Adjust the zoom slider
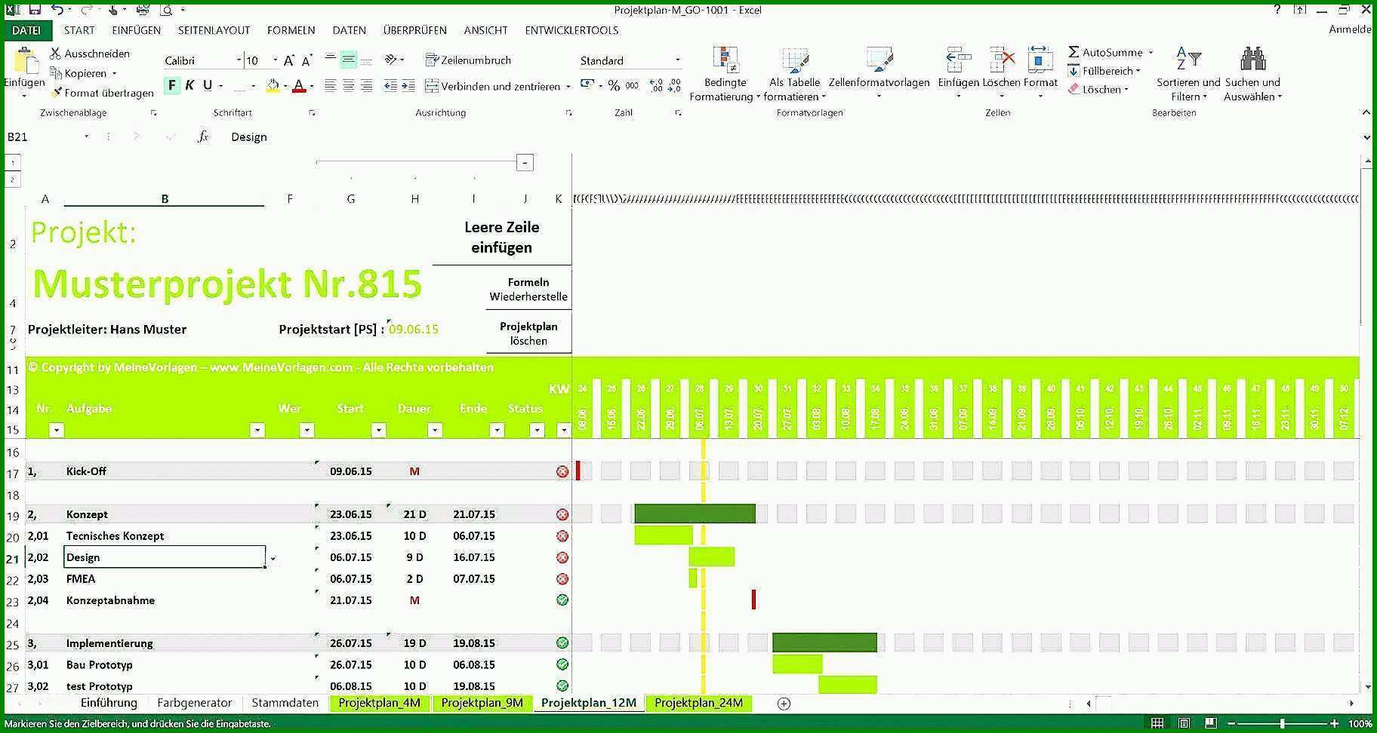Screen dimensions: 1377x733 tap(1283, 724)
